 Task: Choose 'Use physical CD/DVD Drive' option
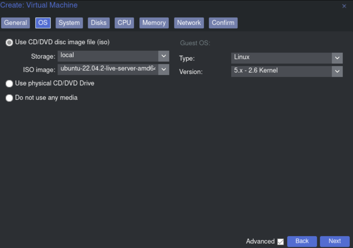pos(10,83)
